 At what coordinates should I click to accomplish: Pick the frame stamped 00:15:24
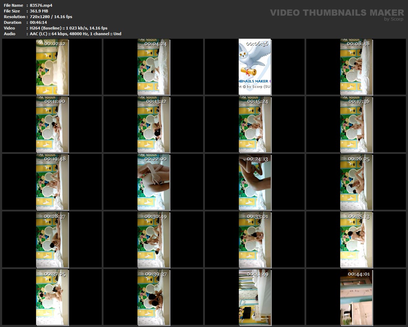click(255, 124)
